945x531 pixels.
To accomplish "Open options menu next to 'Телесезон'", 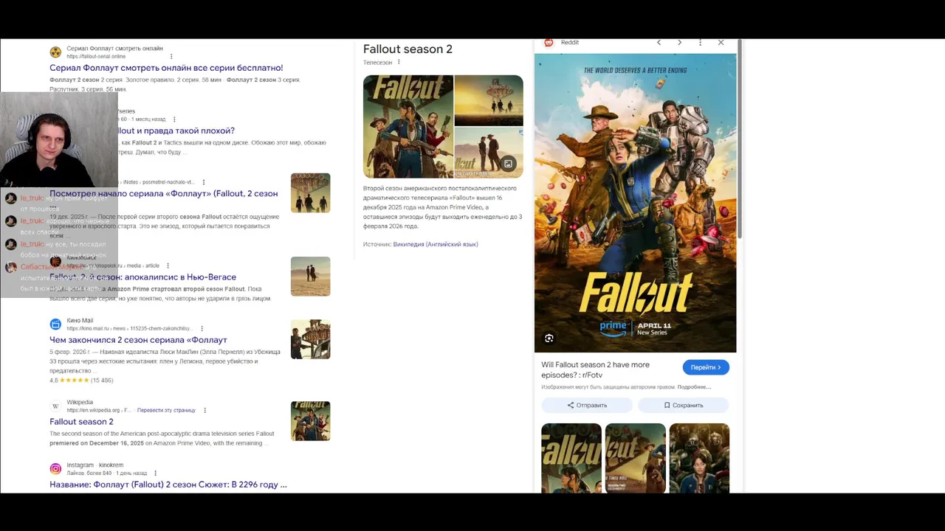I will 399,62.
